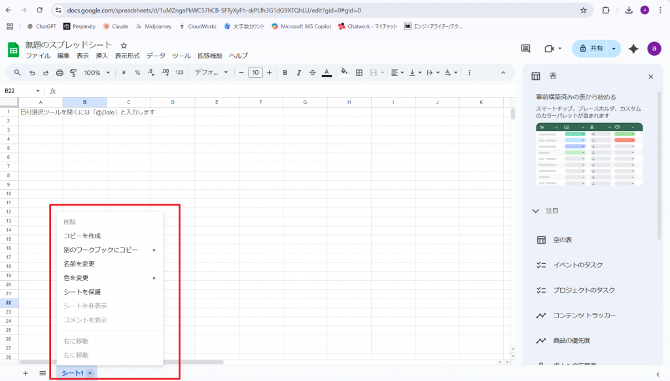Click the cell name box showing B22
Viewport: 670px width, 381px height.
(x=18, y=91)
